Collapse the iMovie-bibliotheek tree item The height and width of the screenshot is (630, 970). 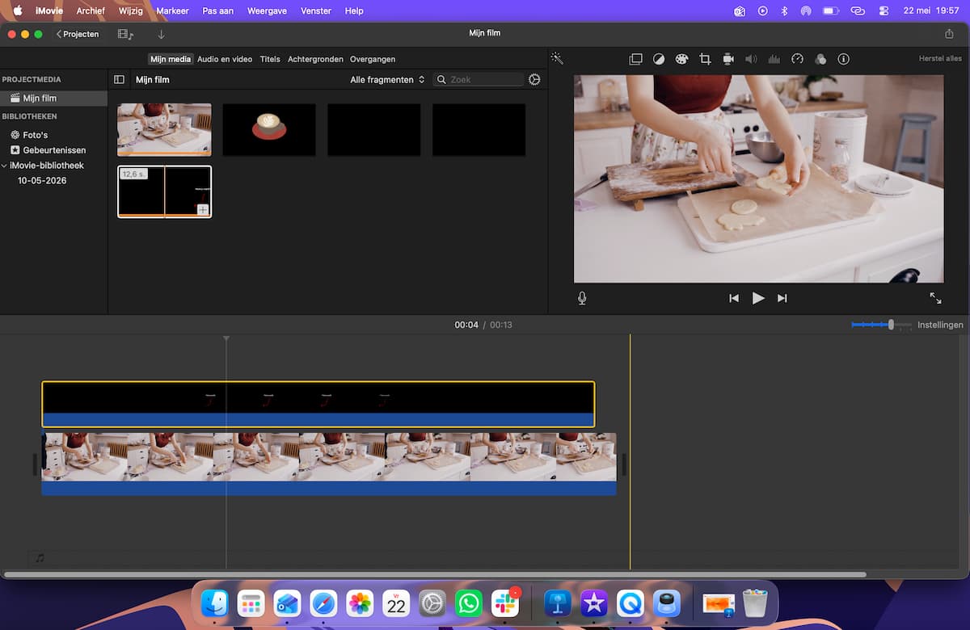pos(5,166)
